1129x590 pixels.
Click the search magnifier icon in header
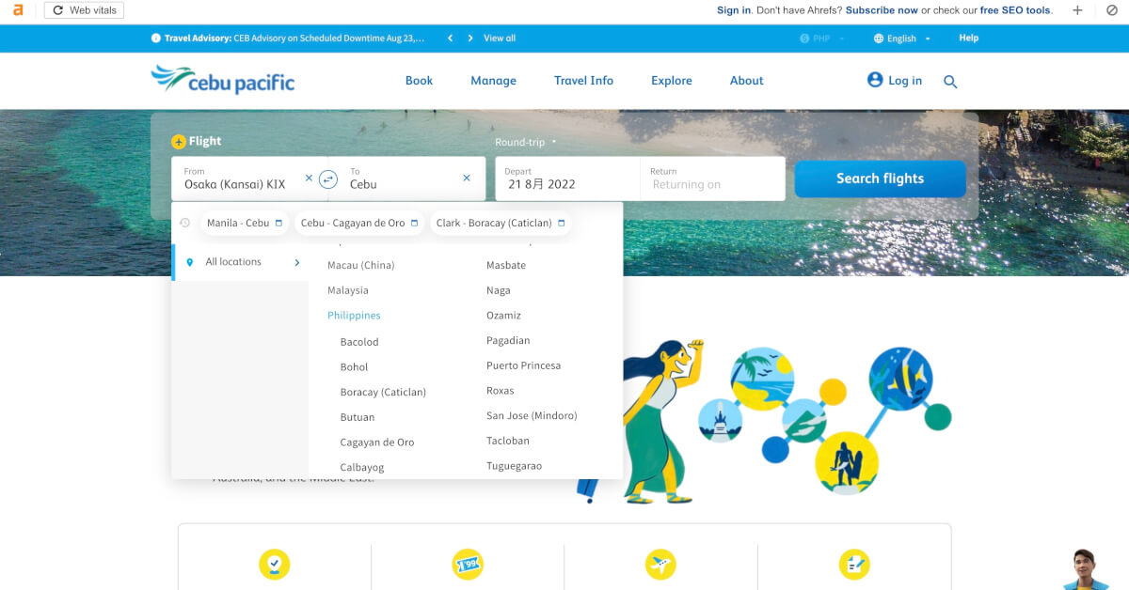950,82
